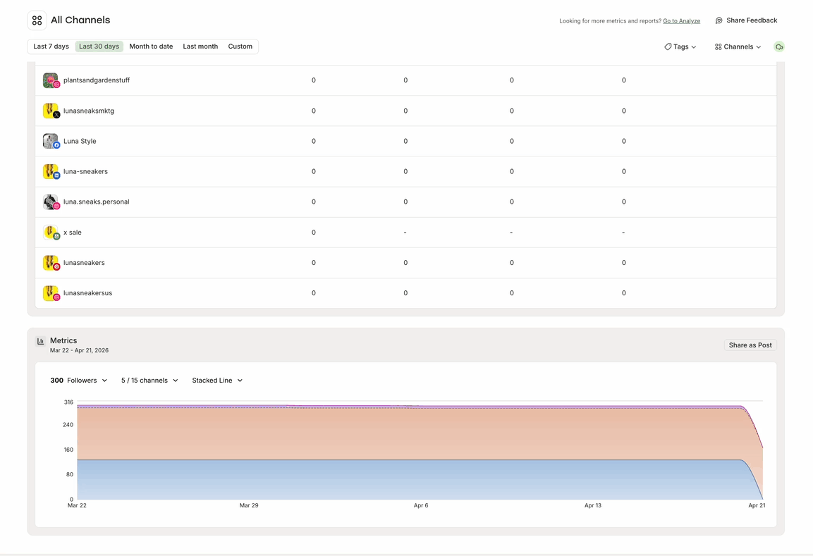Select the Last 30 days range
Viewport: 813px width, 556px height.
click(x=99, y=46)
